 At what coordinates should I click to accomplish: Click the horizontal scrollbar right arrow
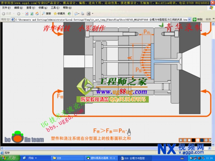pyautogui.click(x=210, y=148)
